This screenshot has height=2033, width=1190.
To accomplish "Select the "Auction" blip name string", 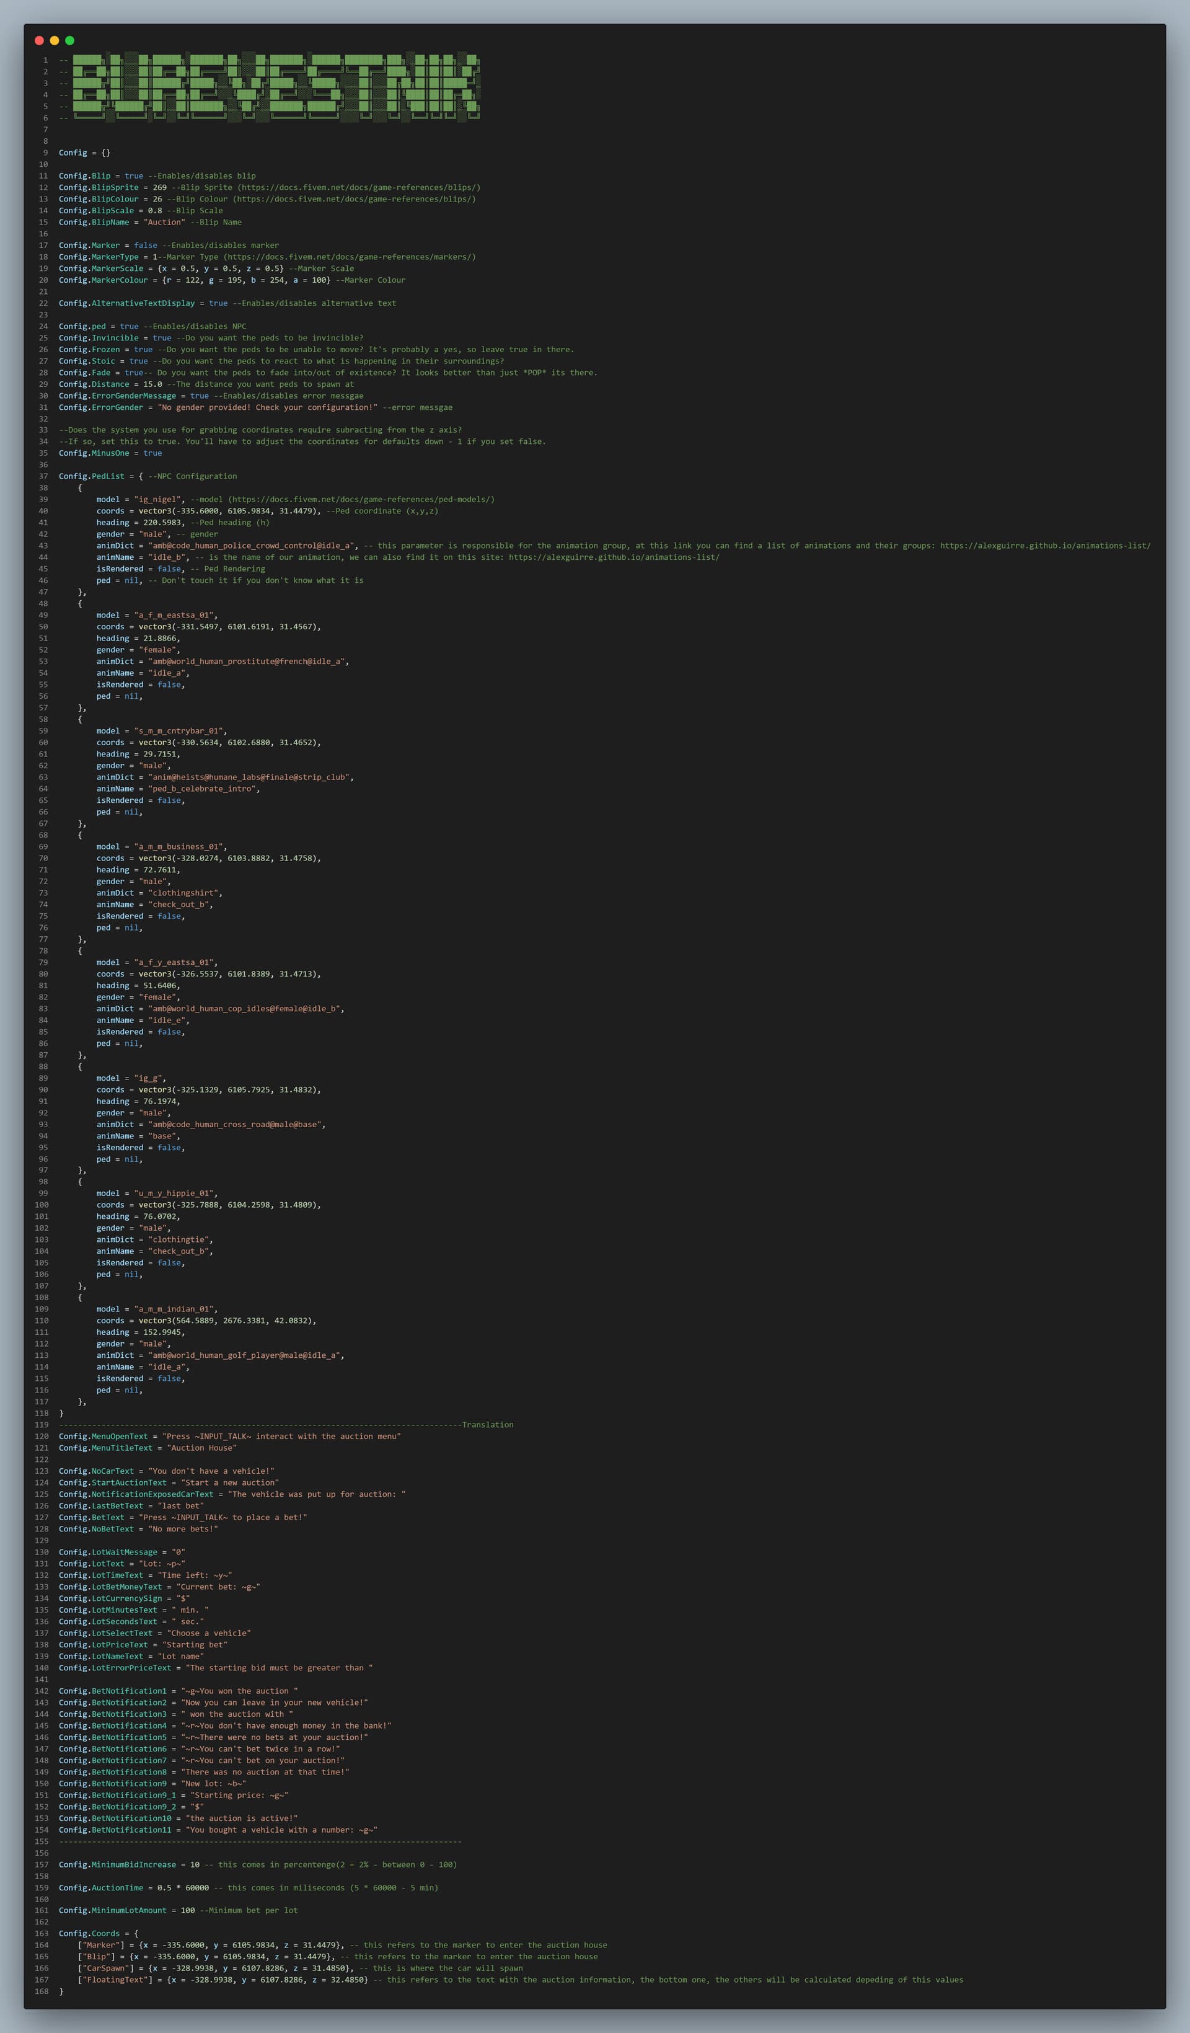I will (x=164, y=222).
